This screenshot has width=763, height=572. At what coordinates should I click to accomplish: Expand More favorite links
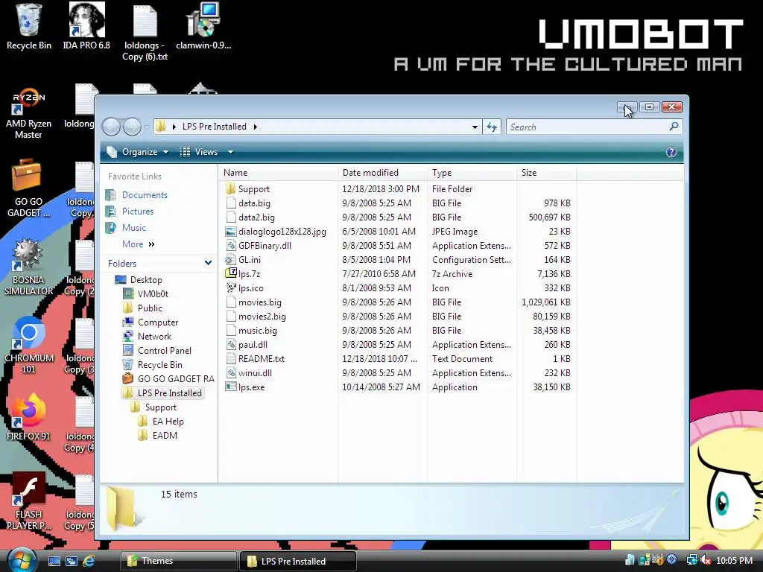[x=138, y=244]
